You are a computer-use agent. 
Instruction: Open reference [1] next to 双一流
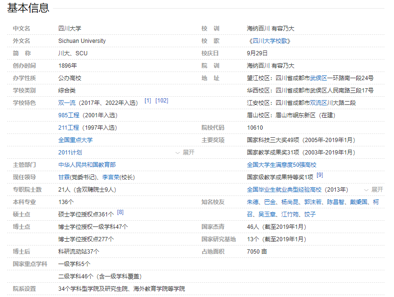coord(148,101)
